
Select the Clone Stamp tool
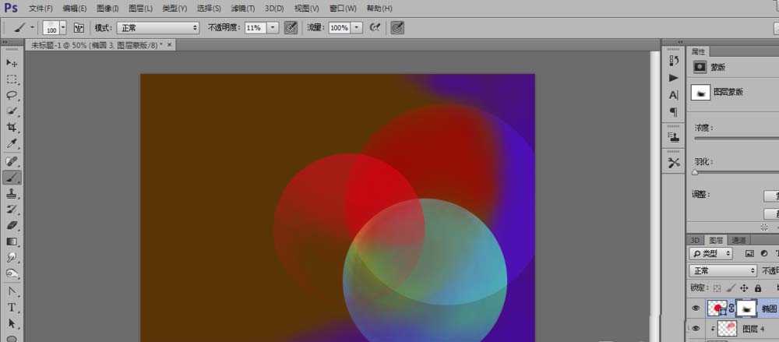(12, 193)
